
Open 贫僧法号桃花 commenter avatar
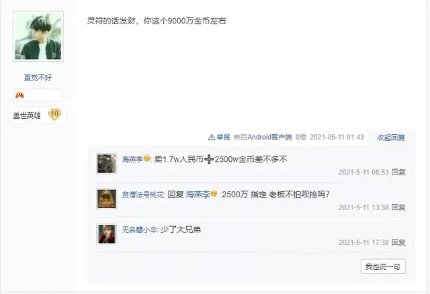[x=107, y=199]
